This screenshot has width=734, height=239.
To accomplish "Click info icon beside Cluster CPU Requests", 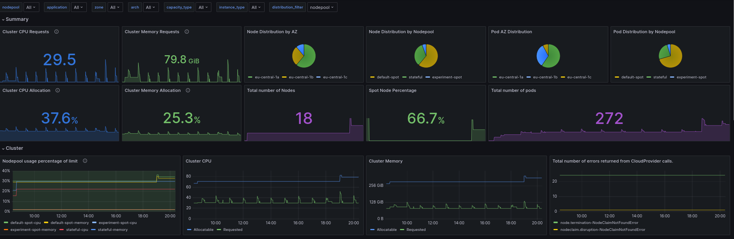I will [56, 32].
